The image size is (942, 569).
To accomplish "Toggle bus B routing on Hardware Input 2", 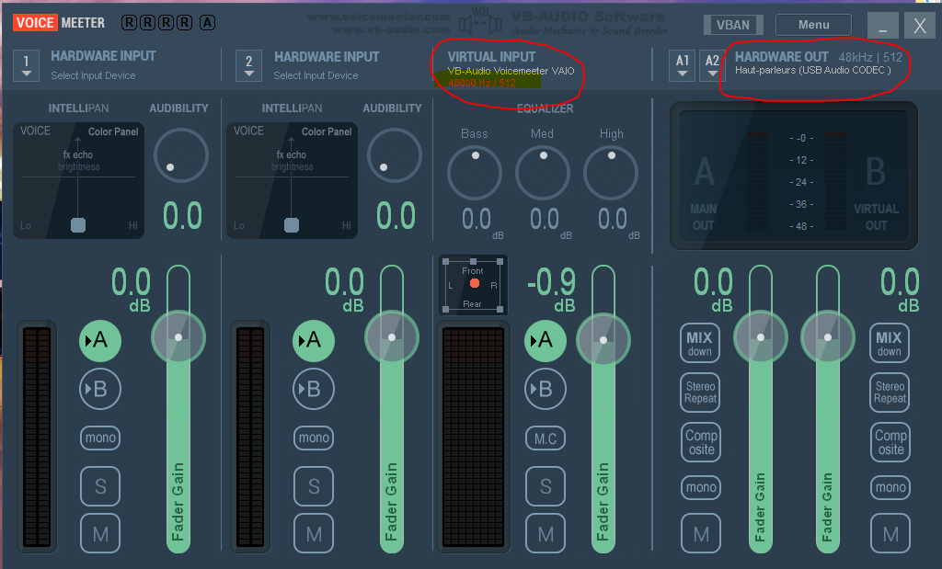I will (x=314, y=389).
